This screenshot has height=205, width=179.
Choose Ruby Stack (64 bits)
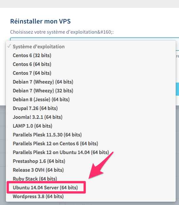(91, 179)
